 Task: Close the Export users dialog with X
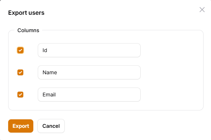[202, 10]
